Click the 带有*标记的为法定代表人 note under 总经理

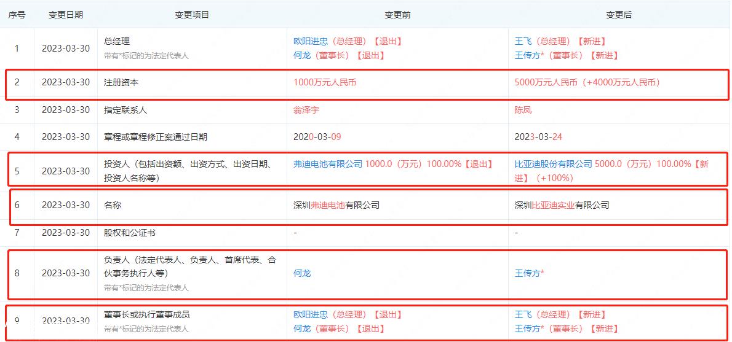tap(146, 56)
